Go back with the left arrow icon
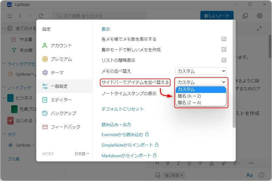 (x=20, y=16)
